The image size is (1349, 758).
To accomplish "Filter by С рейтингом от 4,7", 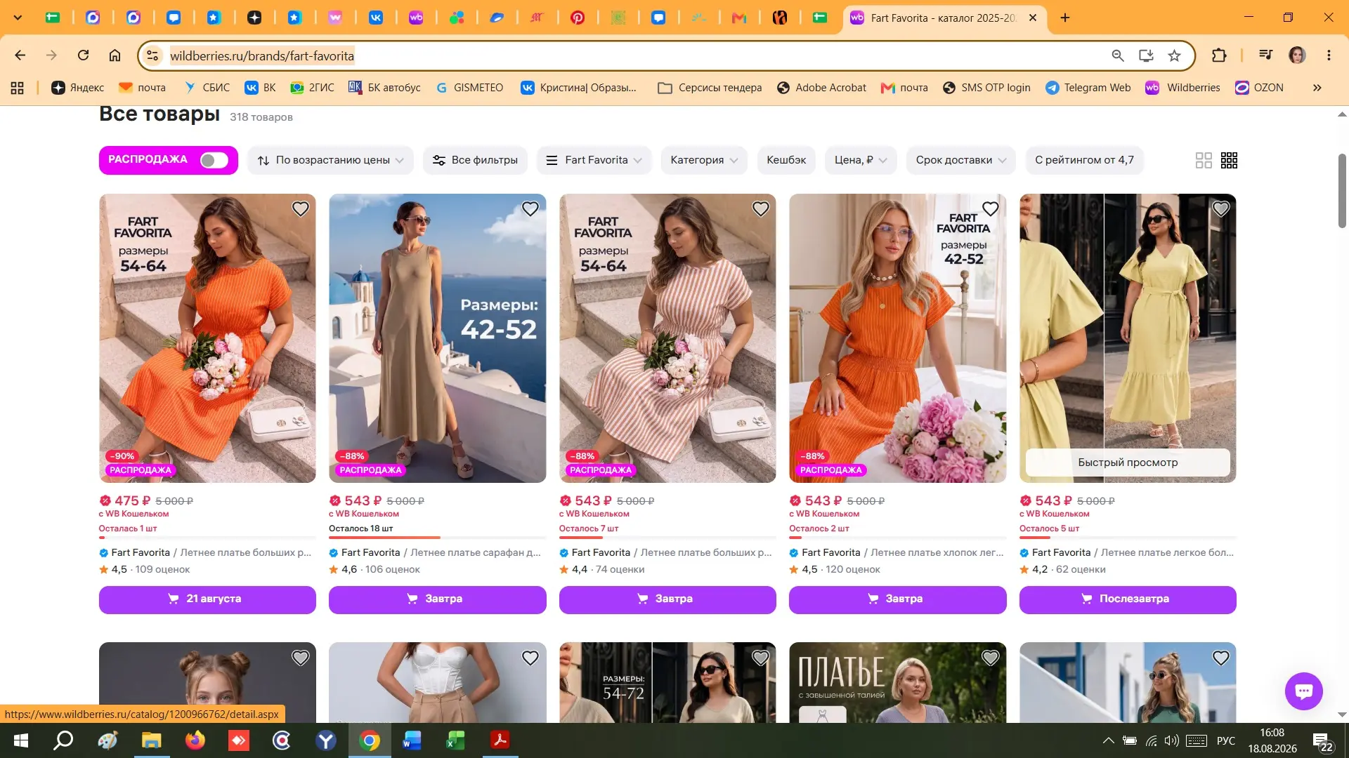I will click(1084, 160).
